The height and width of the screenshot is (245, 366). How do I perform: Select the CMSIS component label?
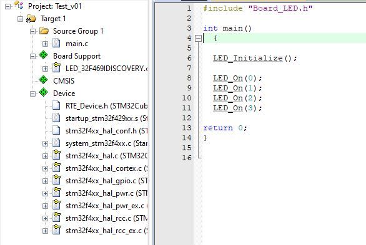[64, 81]
